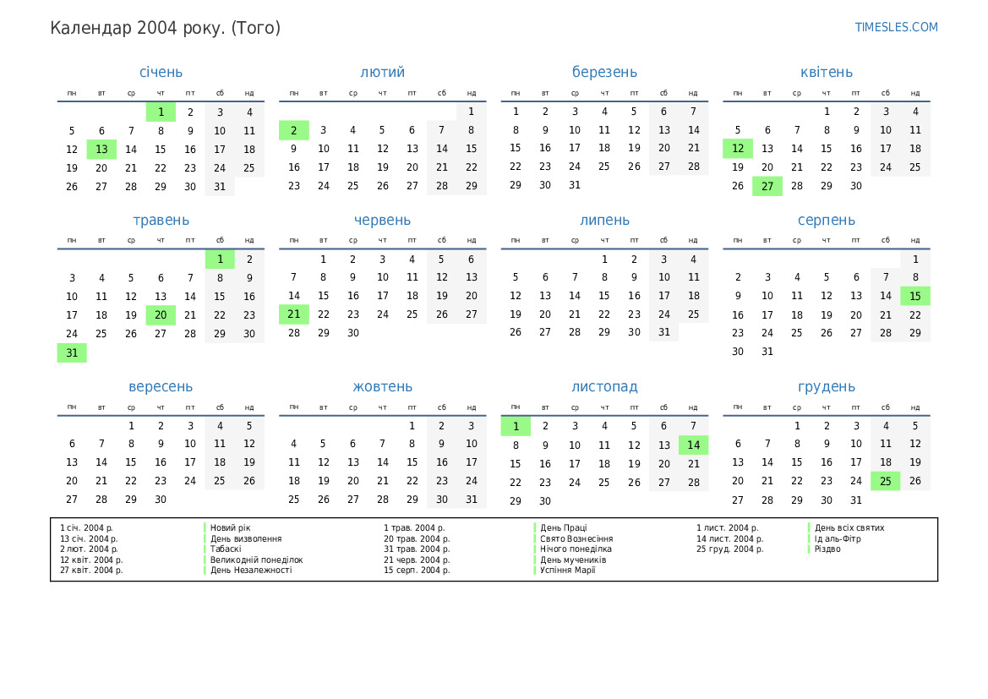Click legend date '12 квіт. 2004 р.'
This screenshot has height=699, width=988.
tap(91, 560)
